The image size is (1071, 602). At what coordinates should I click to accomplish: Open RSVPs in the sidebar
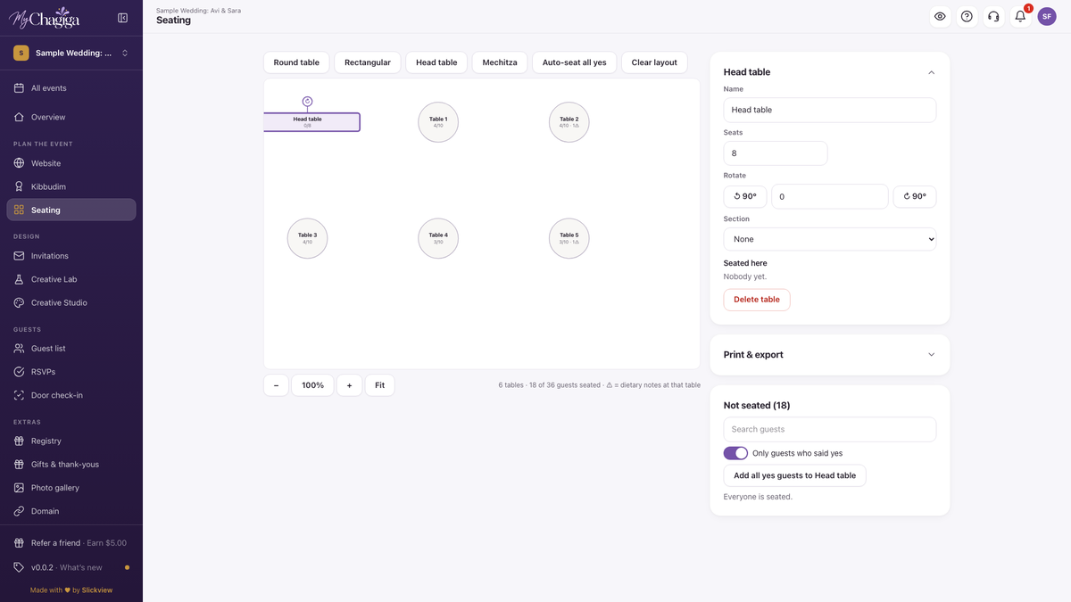71,372
